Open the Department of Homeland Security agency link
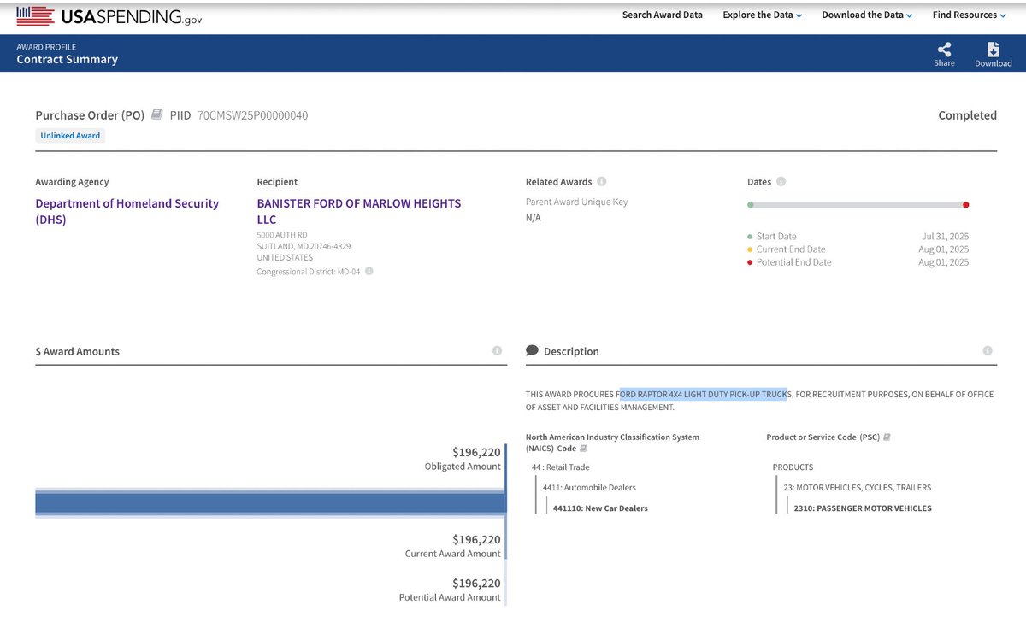Viewport: 1026px width, 628px height. [127, 211]
